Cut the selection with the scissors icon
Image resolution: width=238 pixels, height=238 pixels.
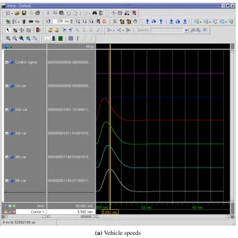coord(48,13)
